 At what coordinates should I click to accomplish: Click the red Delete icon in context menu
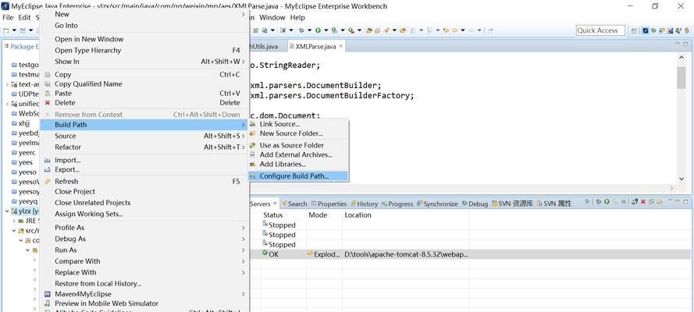pyautogui.click(x=48, y=102)
